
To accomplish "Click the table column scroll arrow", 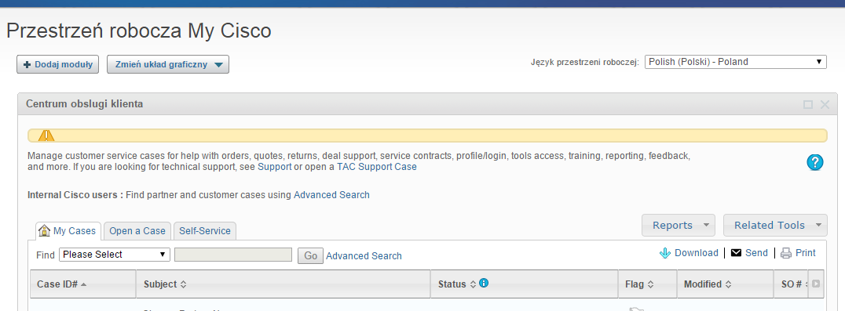I will pyautogui.click(x=816, y=284).
